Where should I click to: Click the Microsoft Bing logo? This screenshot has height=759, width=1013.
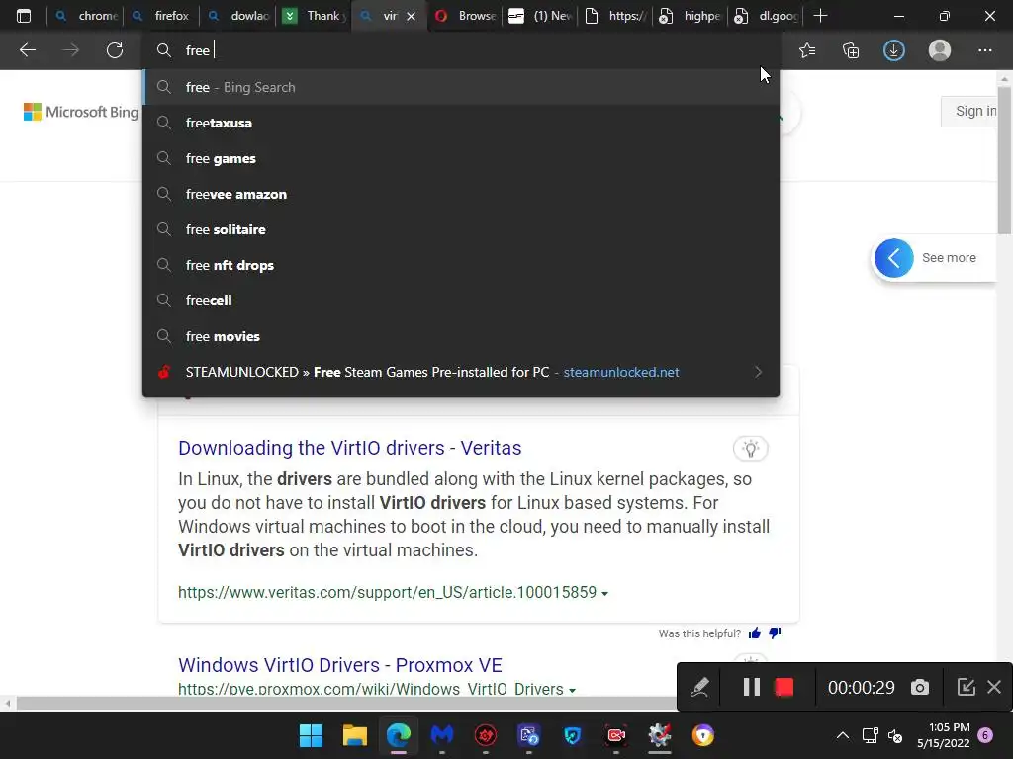(x=81, y=112)
